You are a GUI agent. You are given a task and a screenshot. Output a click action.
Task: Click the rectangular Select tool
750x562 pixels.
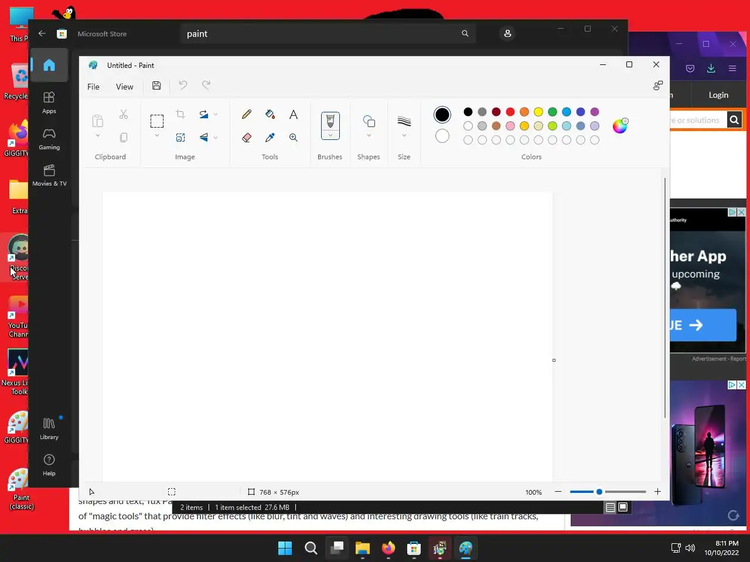tap(157, 121)
